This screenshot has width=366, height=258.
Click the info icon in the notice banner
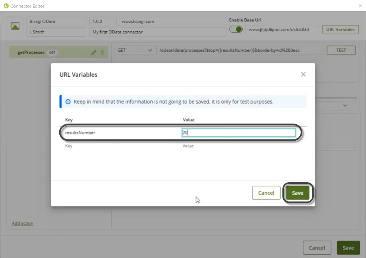pyautogui.click(x=68, y=102)
